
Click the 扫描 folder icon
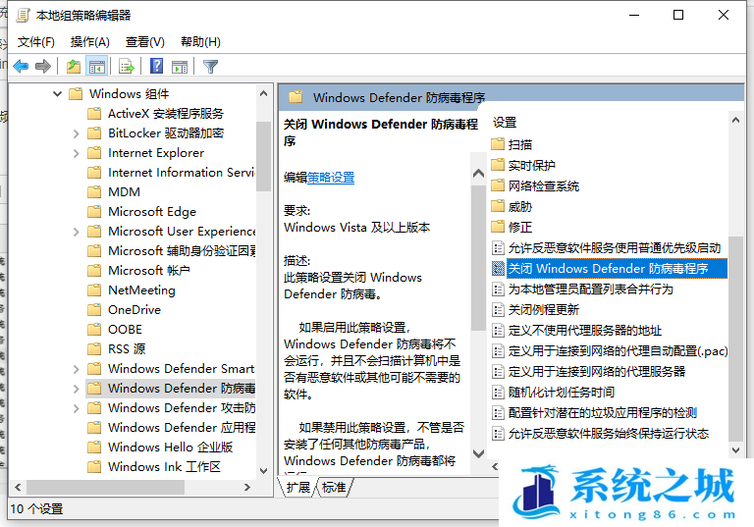(498, 143)
